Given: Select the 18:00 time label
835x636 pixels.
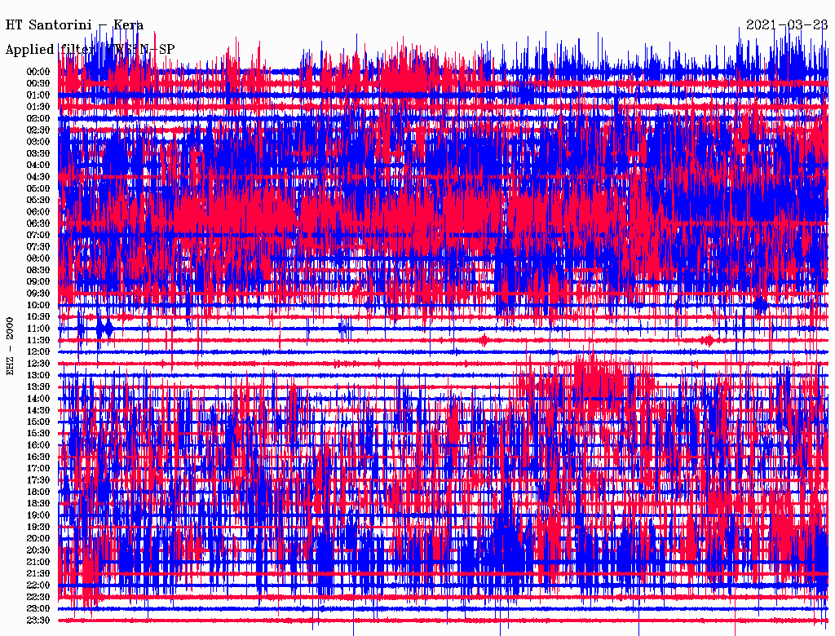Looking at the screenshot, I should click(38, 492).
